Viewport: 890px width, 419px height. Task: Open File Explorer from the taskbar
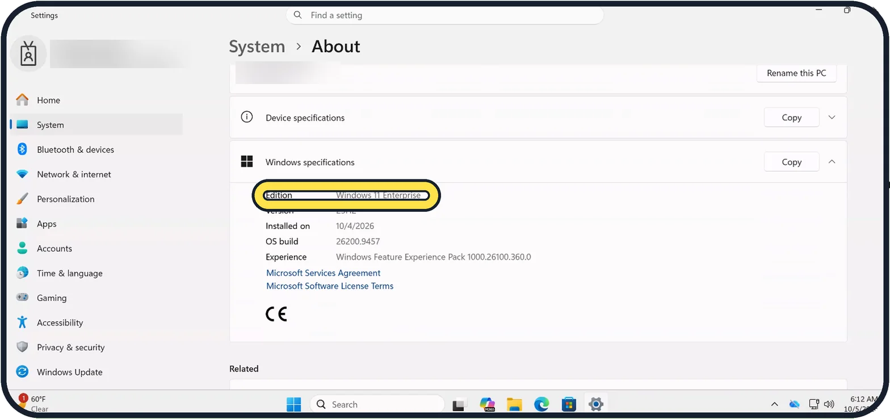pyautogui.click(x=514, y=404)
